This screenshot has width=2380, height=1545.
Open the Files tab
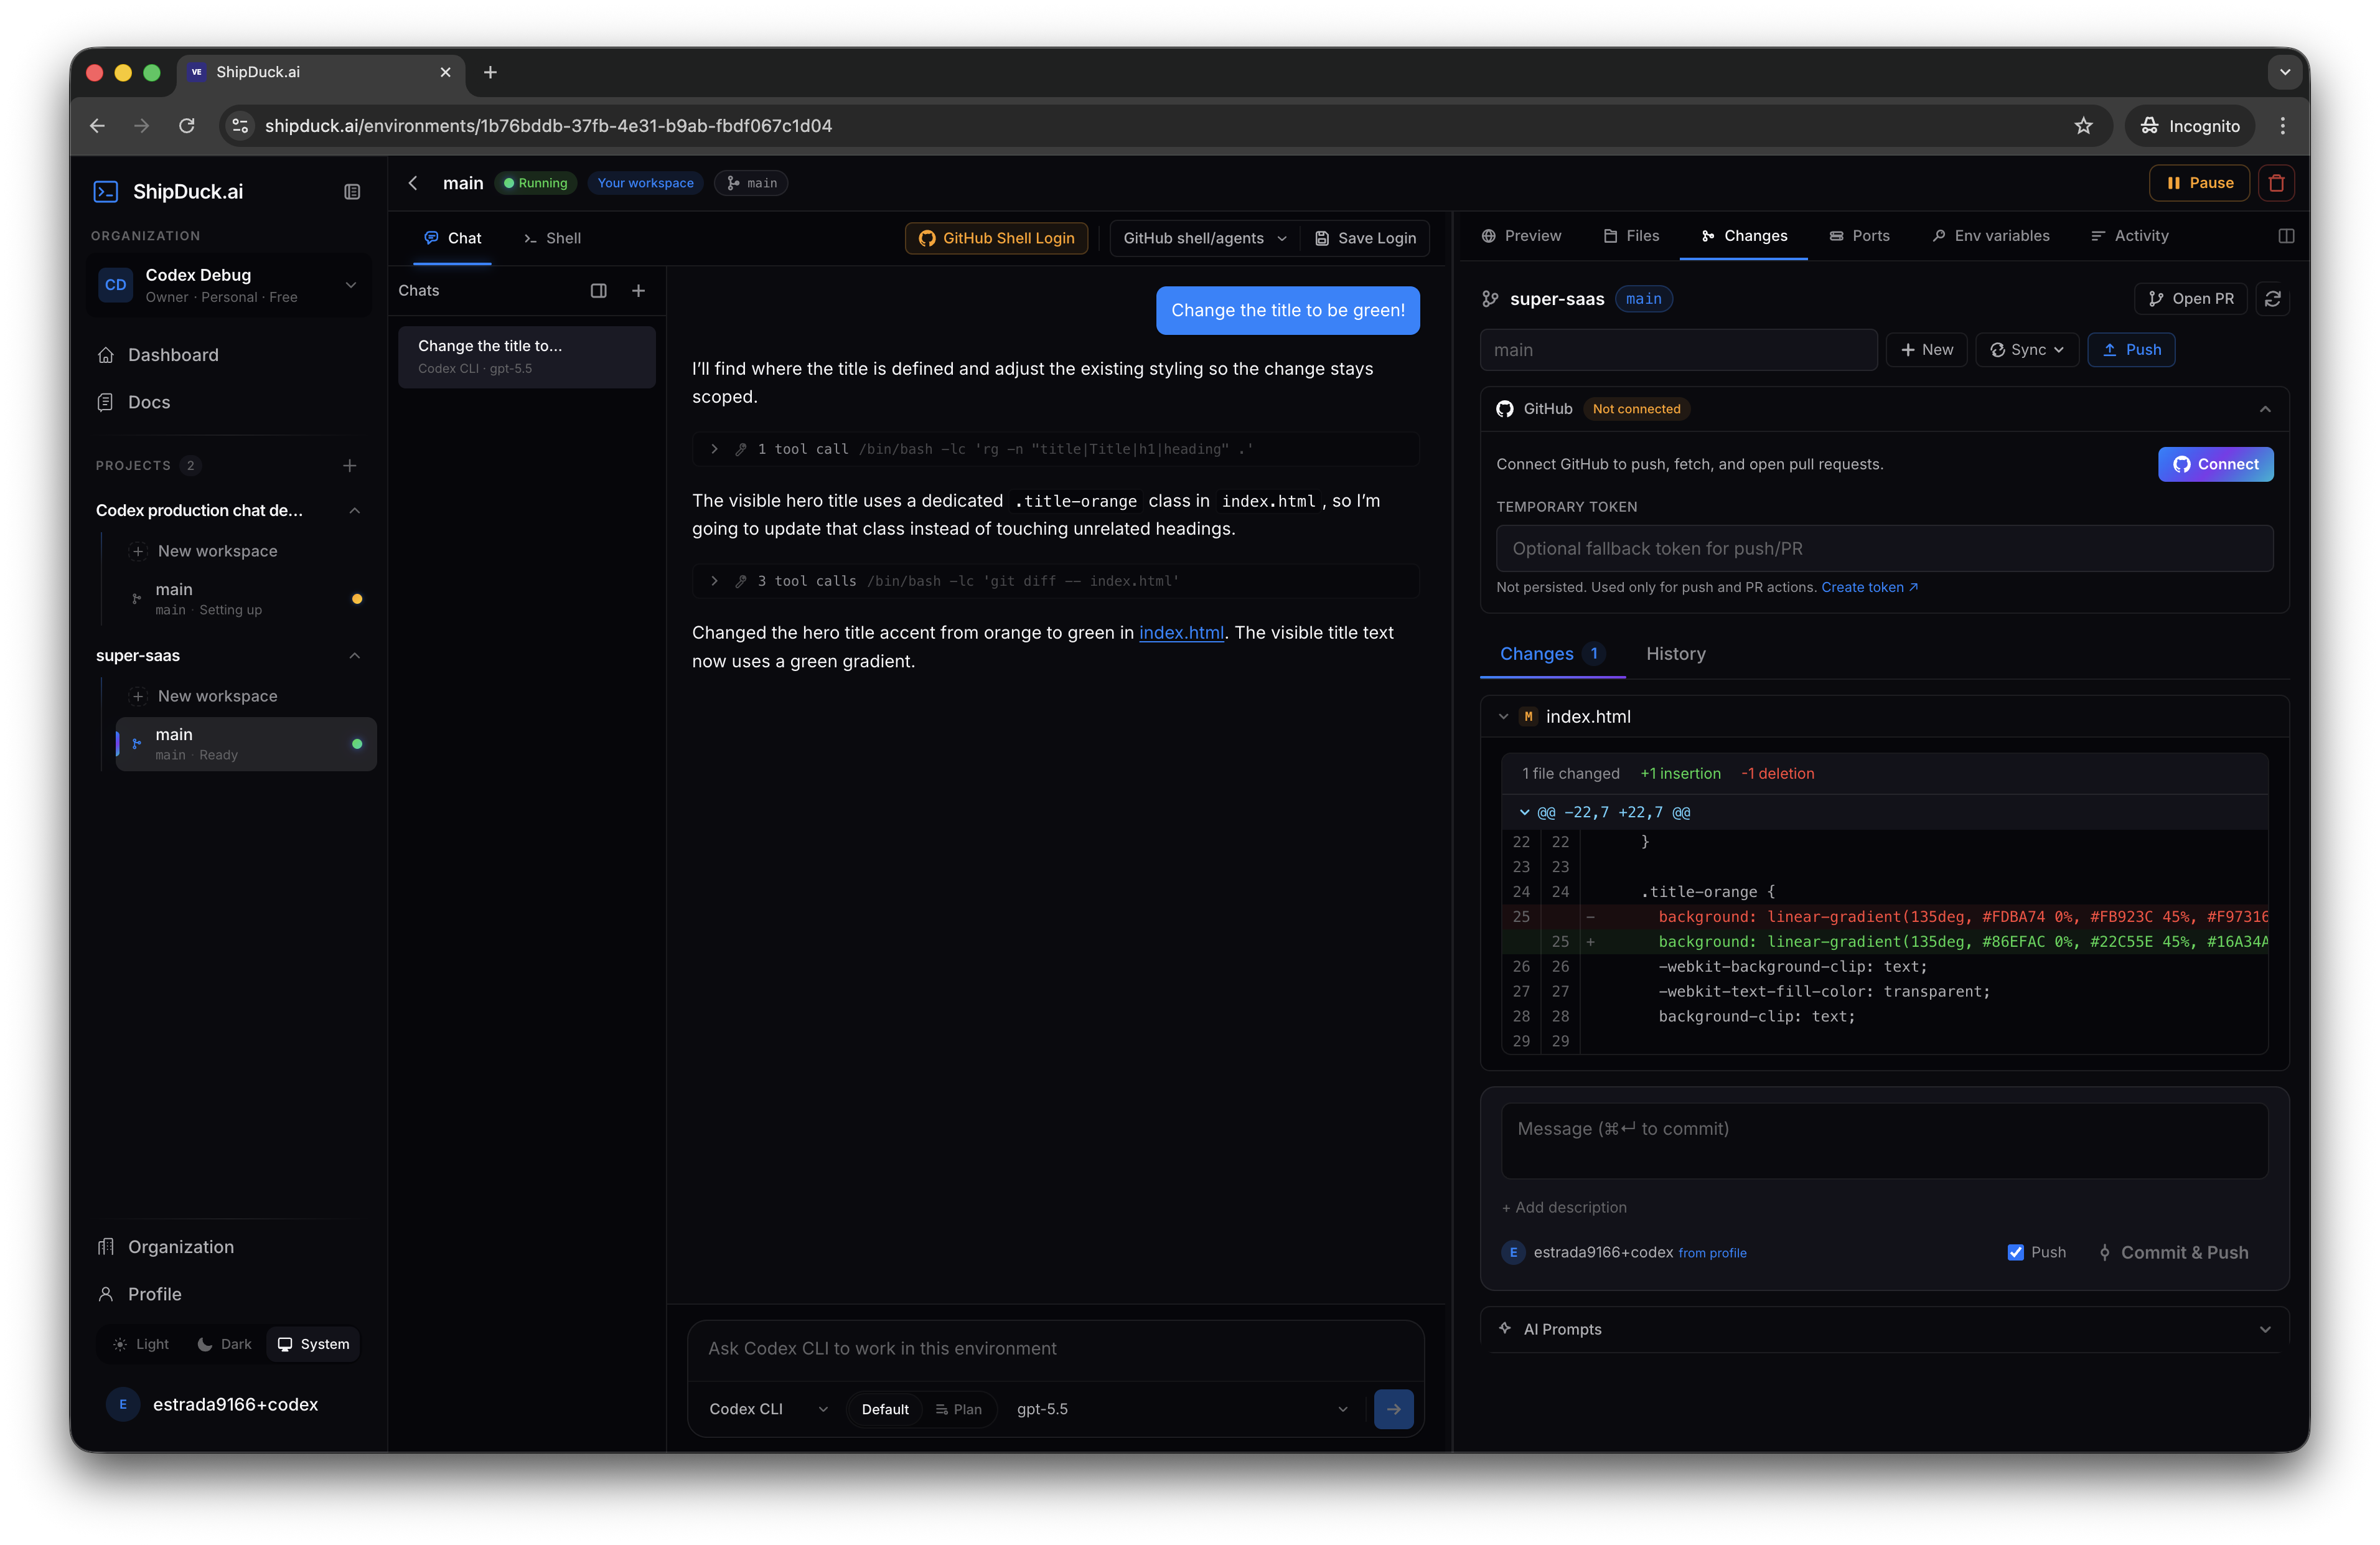1630,236
